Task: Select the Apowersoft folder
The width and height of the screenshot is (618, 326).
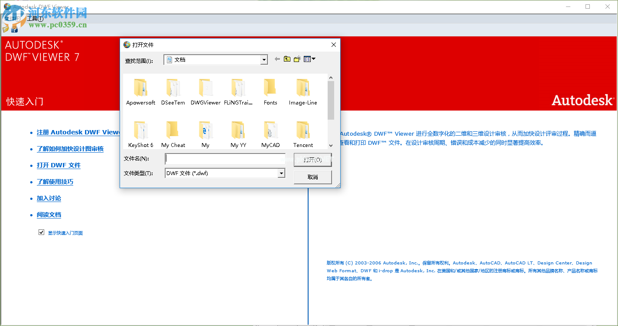Action: (x=140, y=92)
